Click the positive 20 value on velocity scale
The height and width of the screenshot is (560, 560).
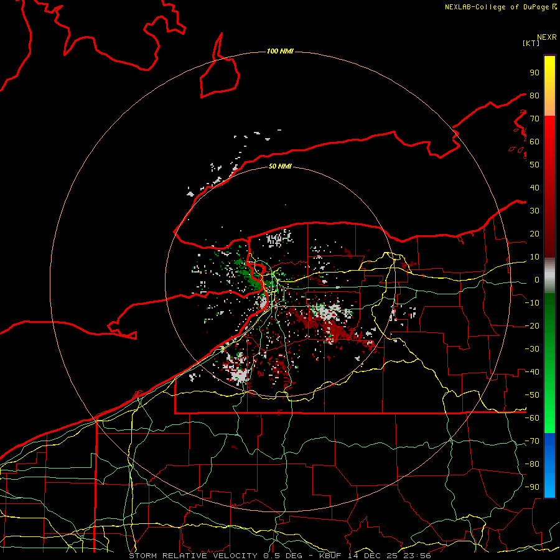tap(534, 233)
